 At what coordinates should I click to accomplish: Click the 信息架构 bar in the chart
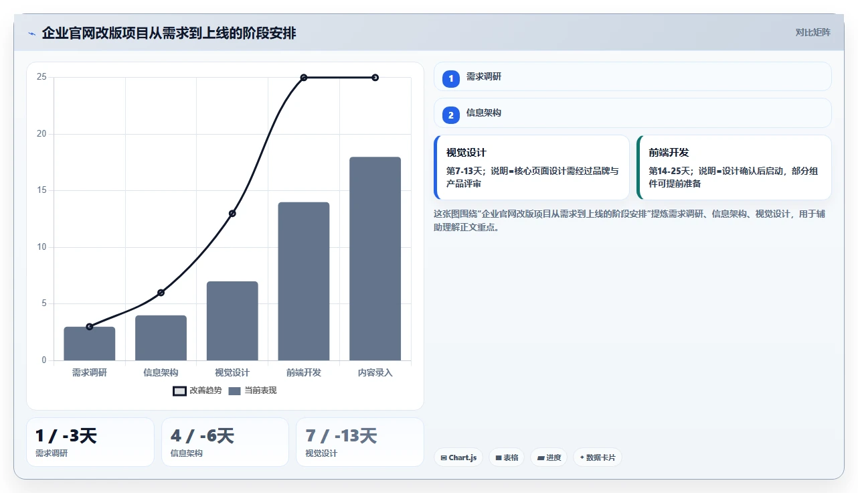pyautogui.click(x=161, y=338)
